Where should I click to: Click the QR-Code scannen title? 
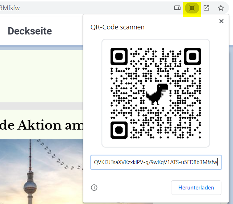[117, 27]
